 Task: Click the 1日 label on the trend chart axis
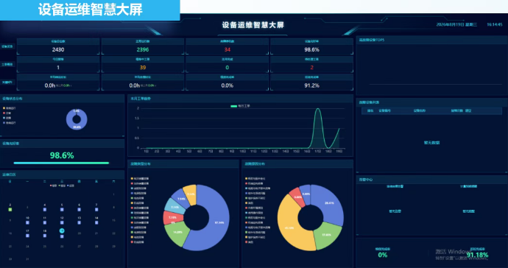146,152
